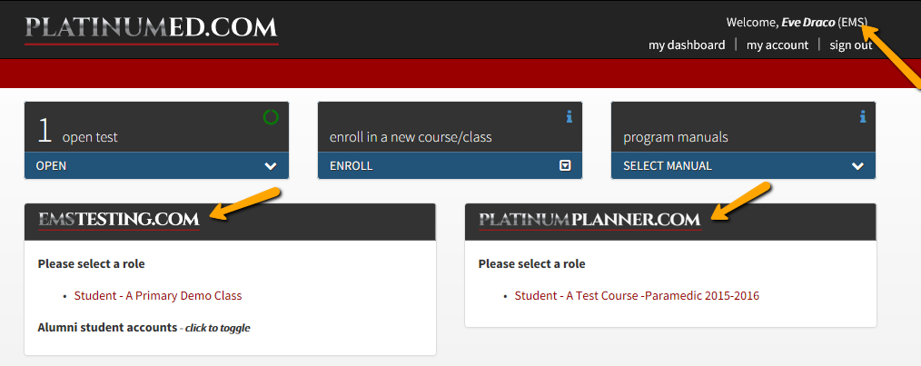This screenshot has width=921, height=366.
Task: Click sign out link
Action: tap(850, 45)
